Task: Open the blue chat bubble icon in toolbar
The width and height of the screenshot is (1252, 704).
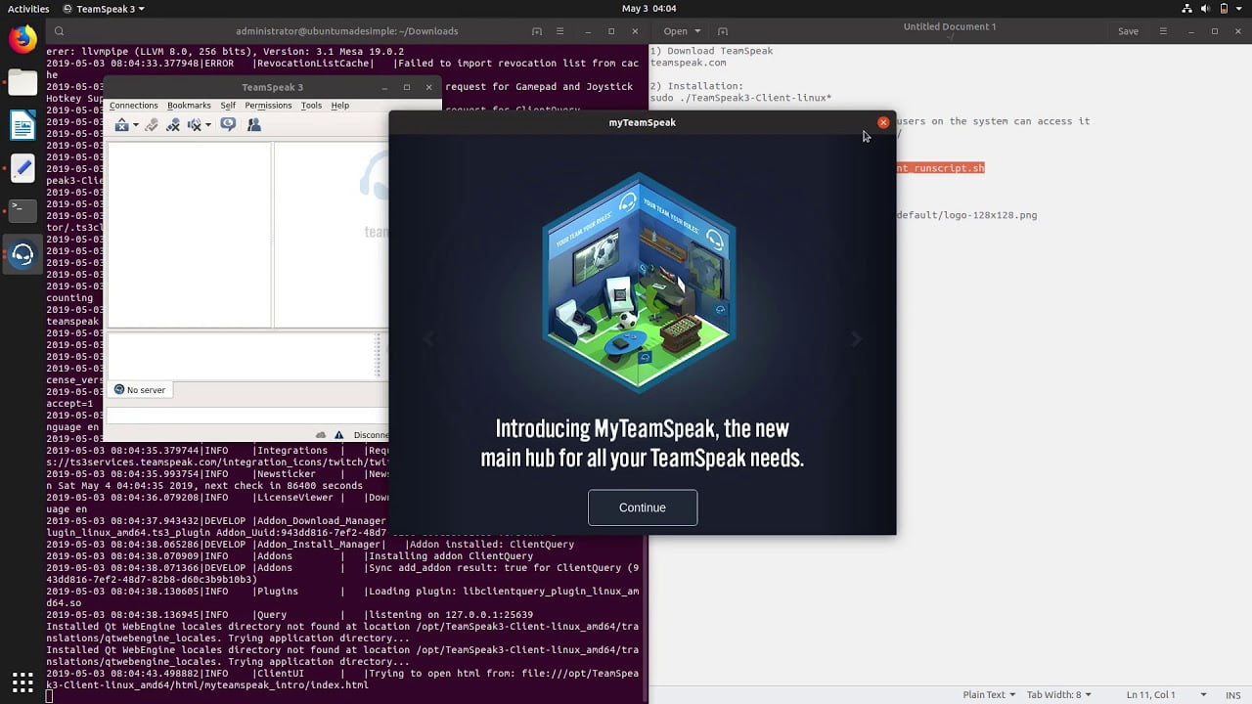Action: coord(228,125)
